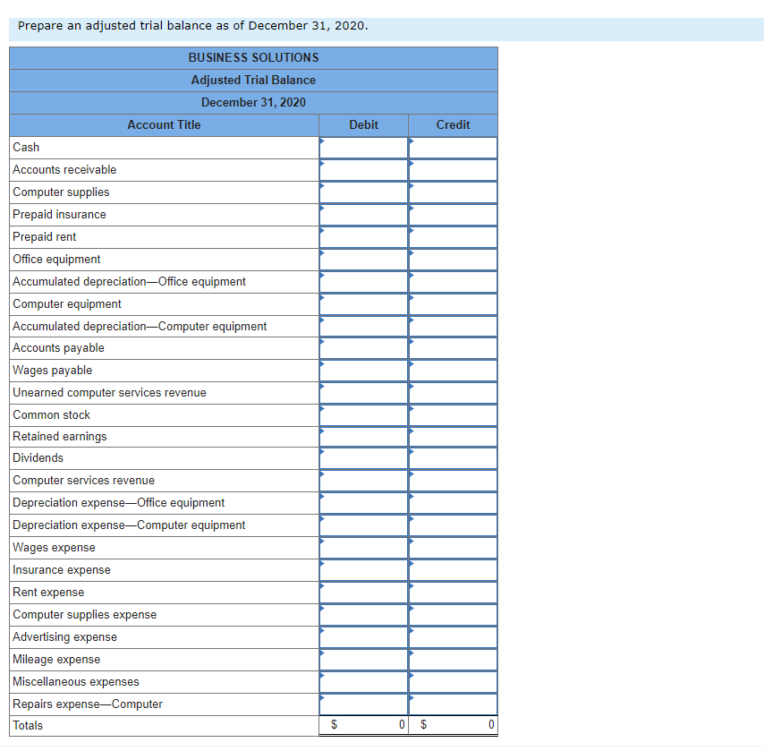Select Accounts payable debit cell

pos(363,349)
